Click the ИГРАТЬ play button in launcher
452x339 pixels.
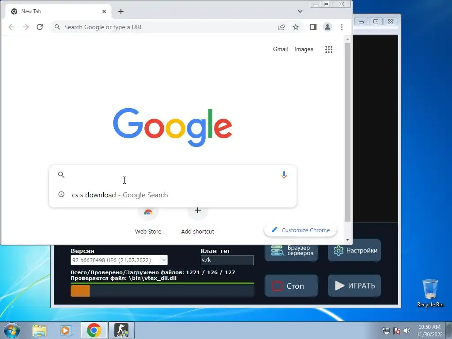pos(354,286)
